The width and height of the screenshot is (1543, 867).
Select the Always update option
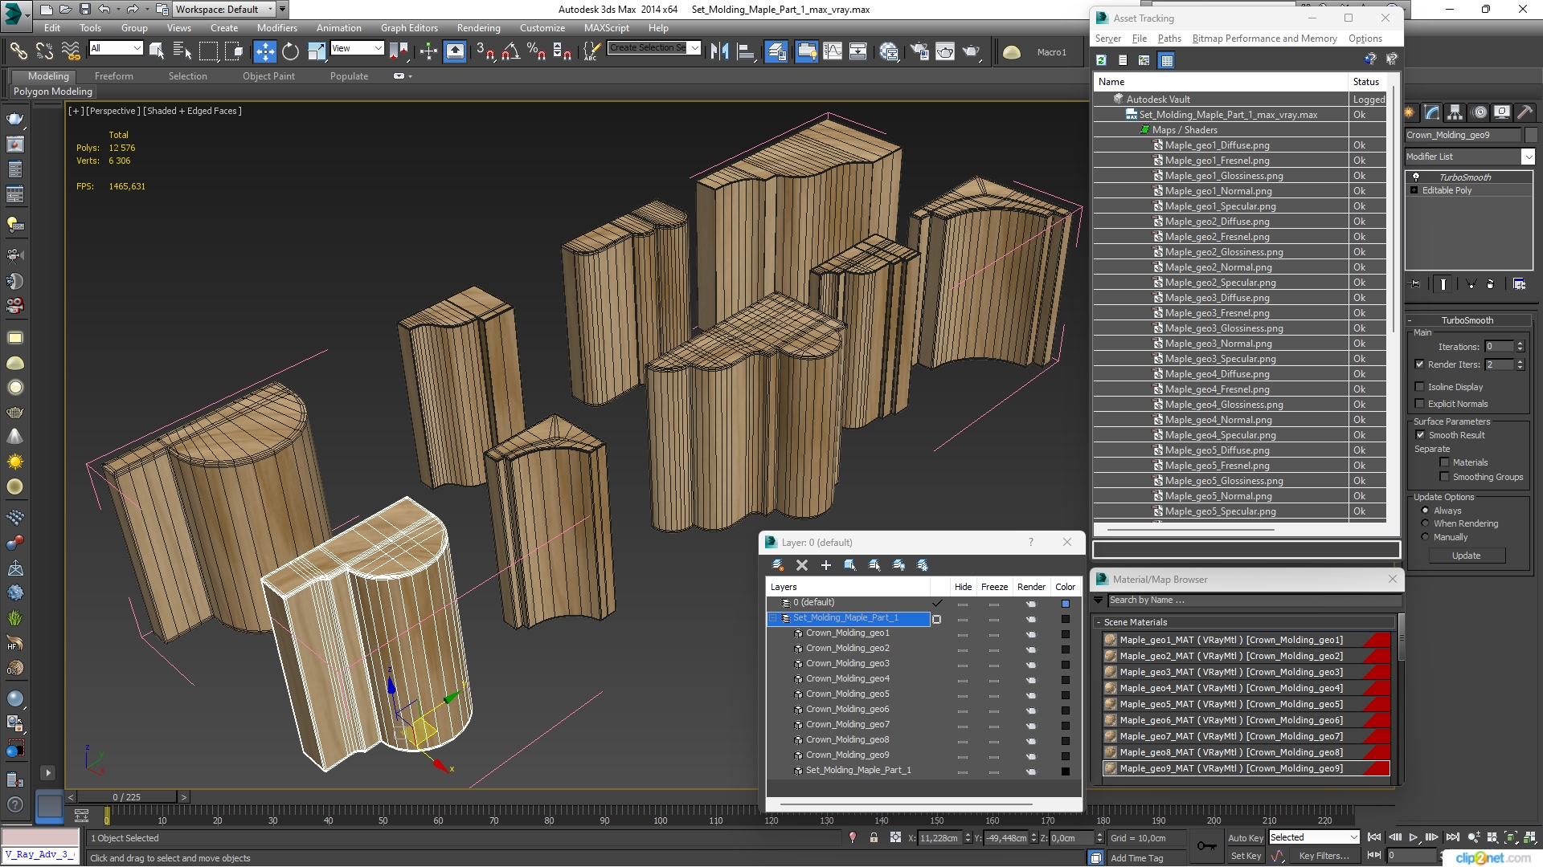click(x=1426, y=511)
